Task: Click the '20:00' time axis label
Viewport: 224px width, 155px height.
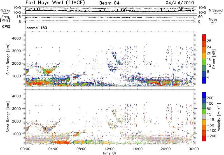Action: point(165,149)
